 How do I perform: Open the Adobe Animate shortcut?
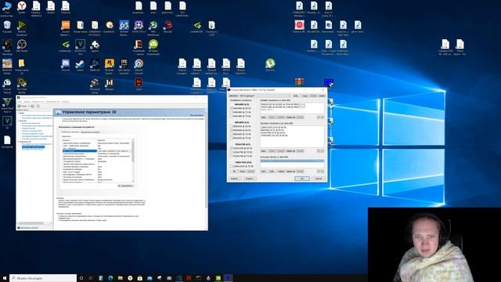pos(139,83)
